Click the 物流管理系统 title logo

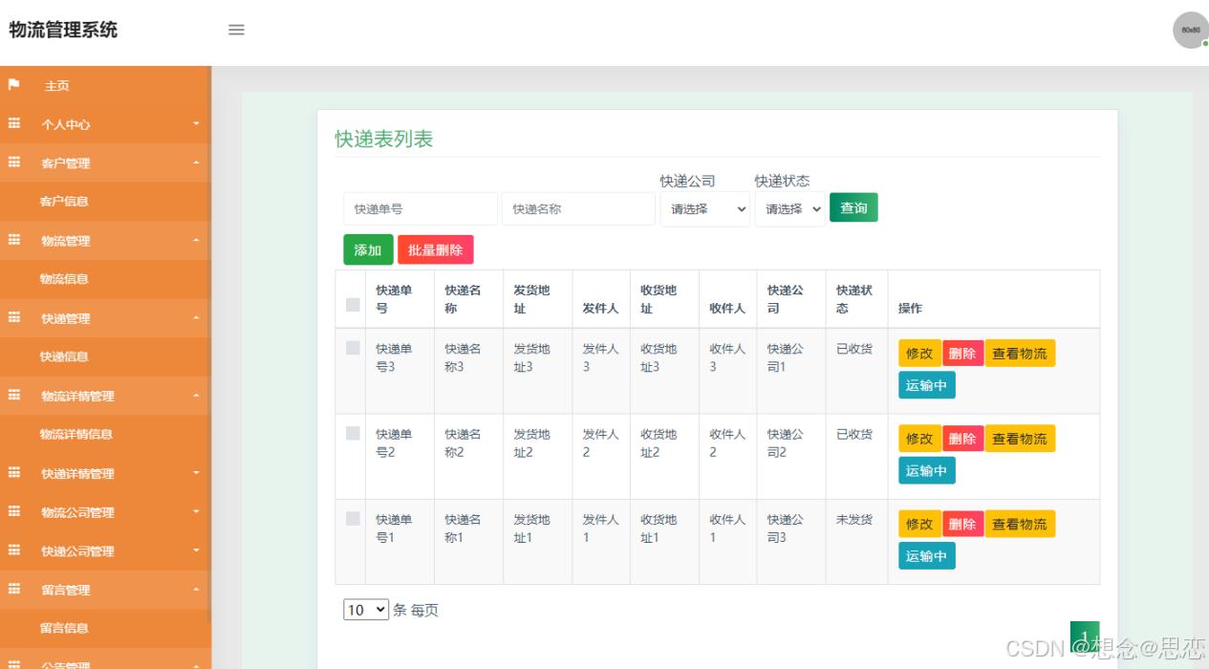click(x=63, y=30)
